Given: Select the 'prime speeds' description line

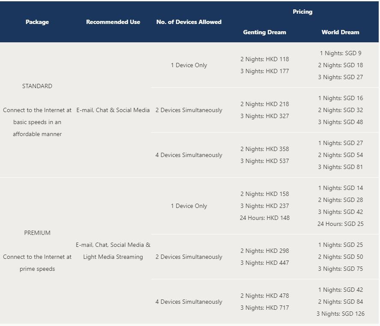Looking at the screenshot, I should point(37,269).
